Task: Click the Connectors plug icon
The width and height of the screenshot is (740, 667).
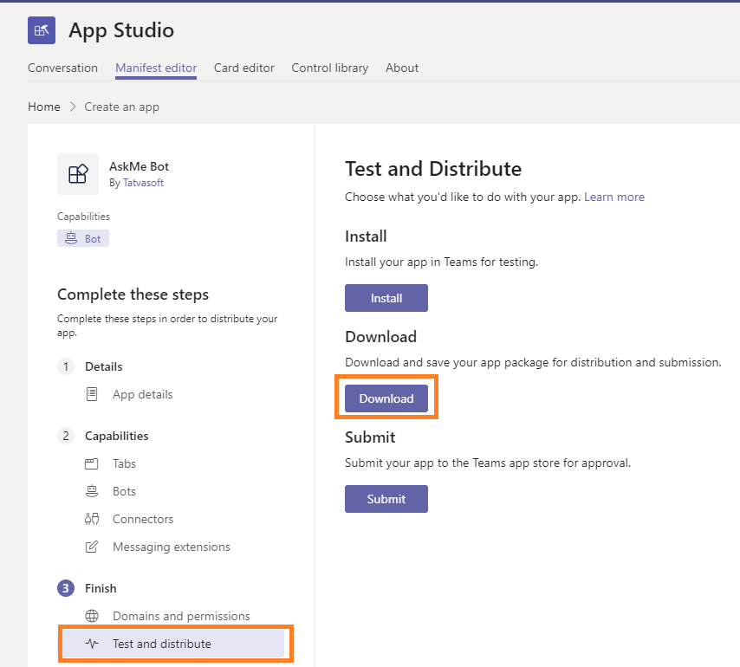Action: (92, 519)
